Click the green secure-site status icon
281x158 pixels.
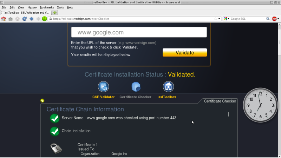pyautogui.click(x=45, y=19)
